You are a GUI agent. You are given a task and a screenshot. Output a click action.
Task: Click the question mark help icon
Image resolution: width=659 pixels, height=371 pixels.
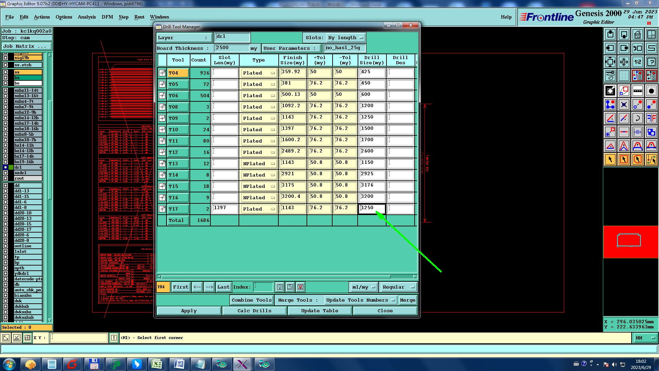click(x=651, y=62)
